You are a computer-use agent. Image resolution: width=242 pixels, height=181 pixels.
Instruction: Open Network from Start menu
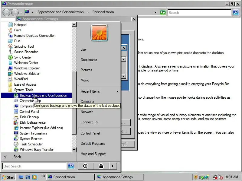coord(87,112)
